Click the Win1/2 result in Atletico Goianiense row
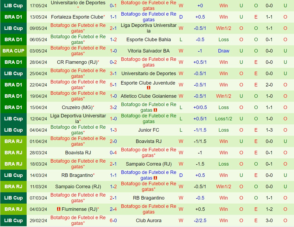The height and width of the screenshot is (227, 294). (224, 96)
